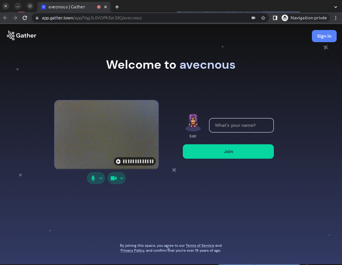Open browser side panel icon

point(275,18)
